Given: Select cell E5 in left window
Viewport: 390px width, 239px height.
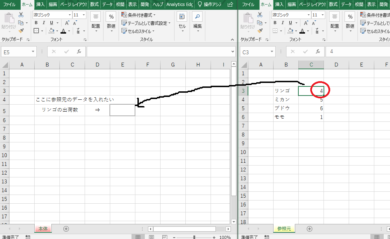Looking at the screenshot, I should point(122,110).
